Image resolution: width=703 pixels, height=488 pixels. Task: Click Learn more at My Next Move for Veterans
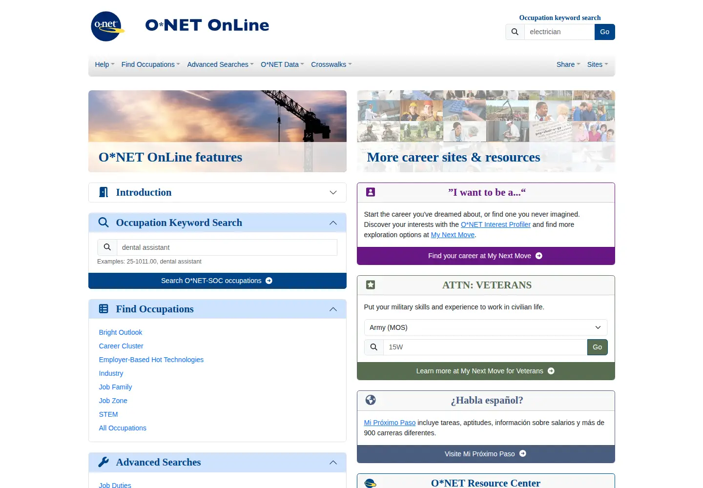(x=486, y=371)
